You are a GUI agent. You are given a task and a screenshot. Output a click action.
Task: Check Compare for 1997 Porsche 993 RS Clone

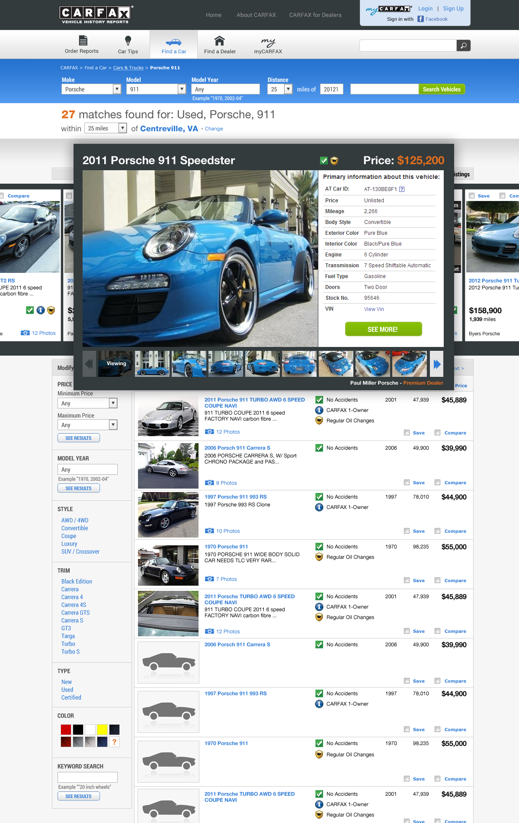[x=437, y=531]
